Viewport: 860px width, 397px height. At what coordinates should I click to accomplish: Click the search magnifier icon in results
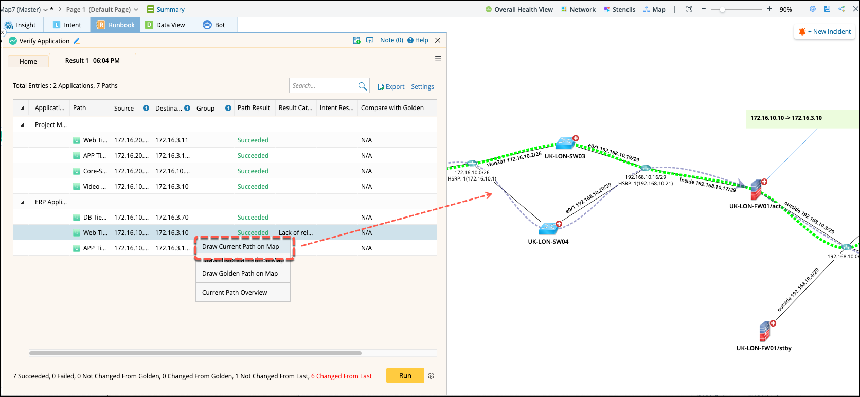362,86
